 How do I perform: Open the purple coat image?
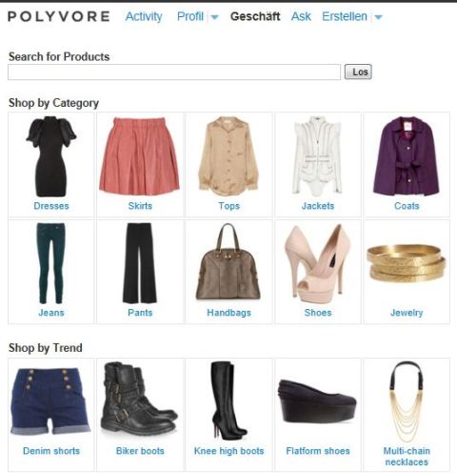(x=407, y=156)
